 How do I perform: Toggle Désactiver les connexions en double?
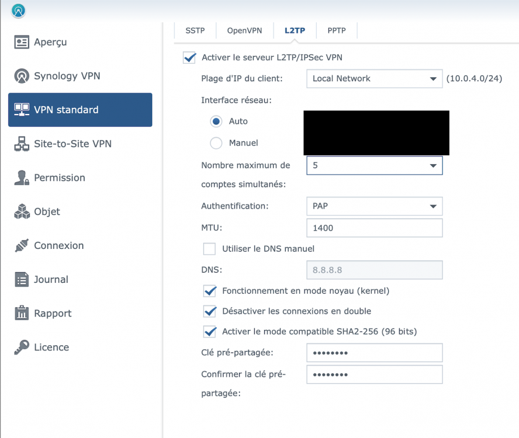pyautogui.click(x=209, y=311)
